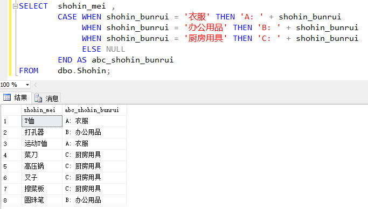This screenshot has width=368, height=209.
Task: Click the 'A: 衣服' cell in row 3
Action: pos(94,144)
